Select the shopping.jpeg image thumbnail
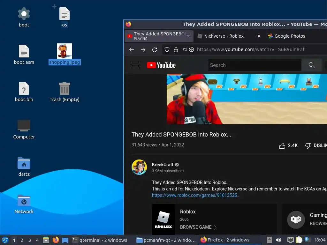 click(65, 51)
